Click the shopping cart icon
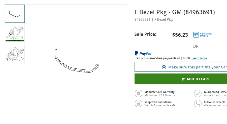The height and width of the screenshot is (124, 227). point(183,79)
